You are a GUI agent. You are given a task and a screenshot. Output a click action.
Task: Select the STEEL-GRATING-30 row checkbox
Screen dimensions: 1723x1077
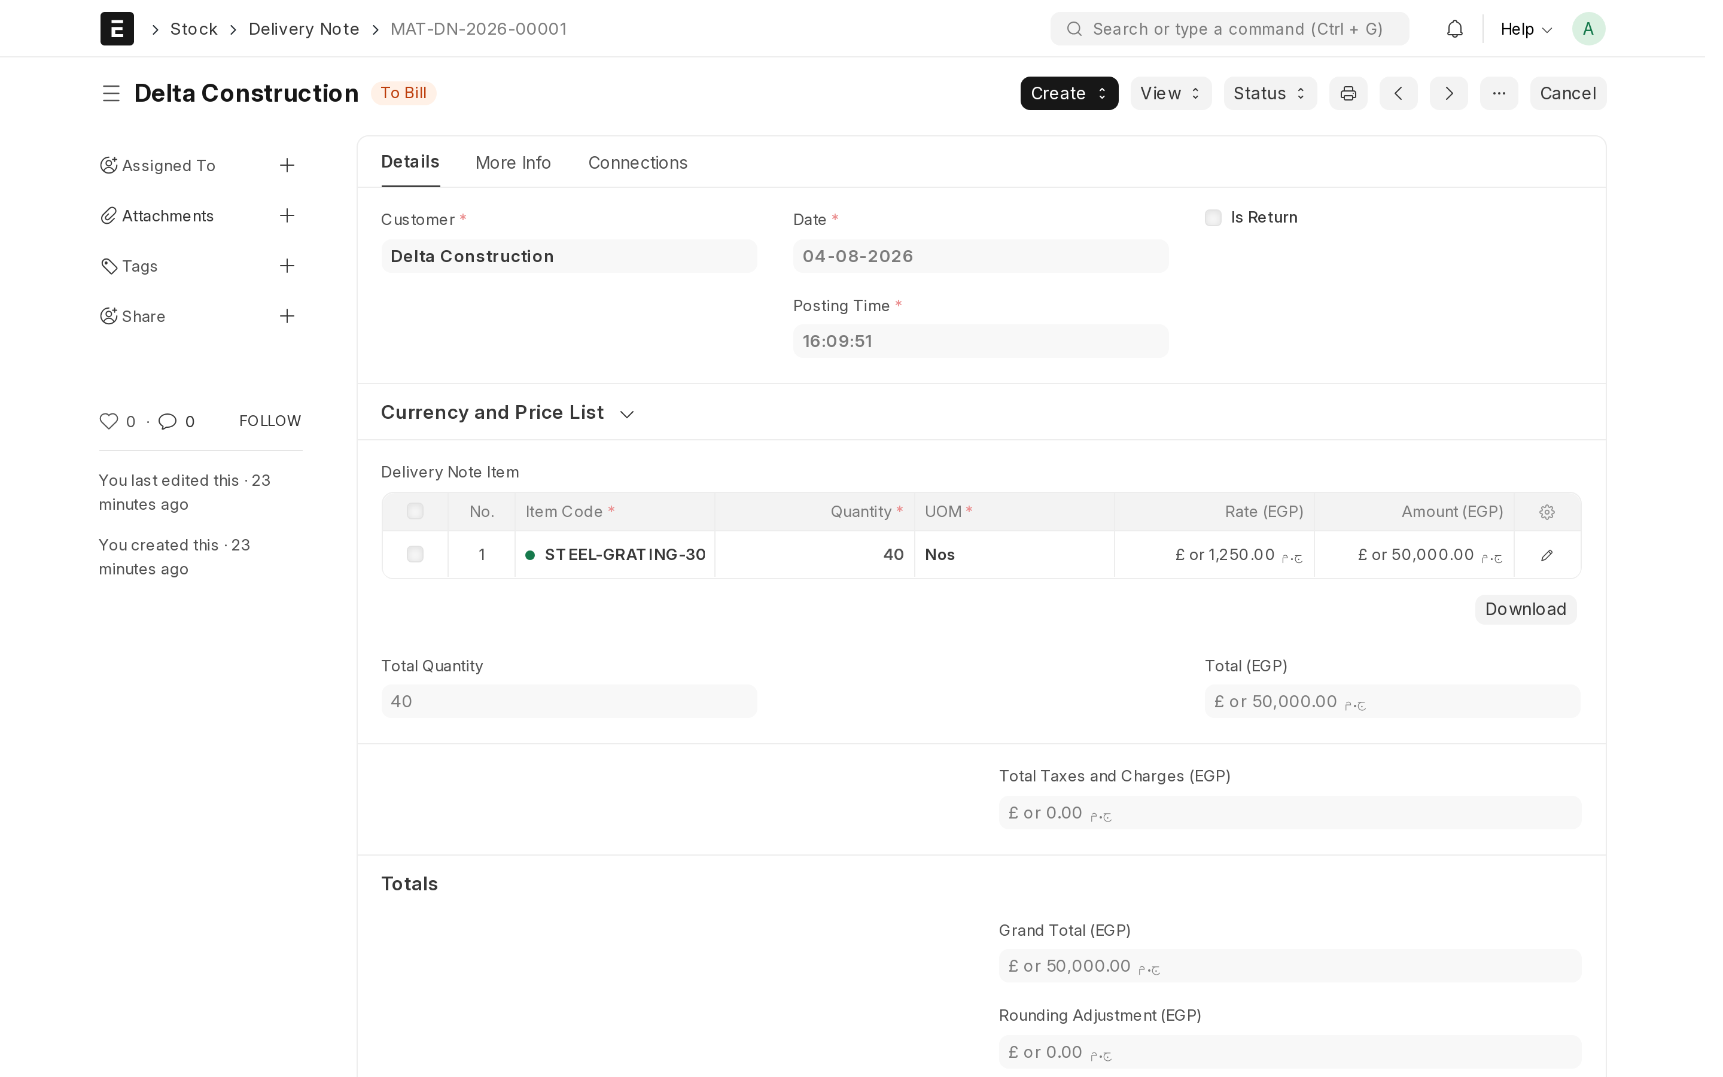pyautogui.click(x=415, y=554)
